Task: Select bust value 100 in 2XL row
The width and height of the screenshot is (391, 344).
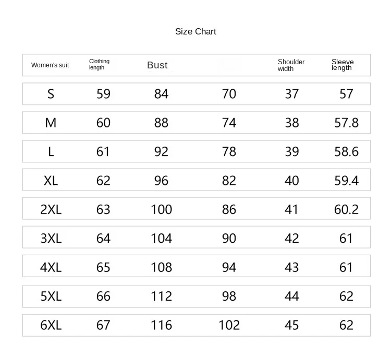Action: pos(162,209)
